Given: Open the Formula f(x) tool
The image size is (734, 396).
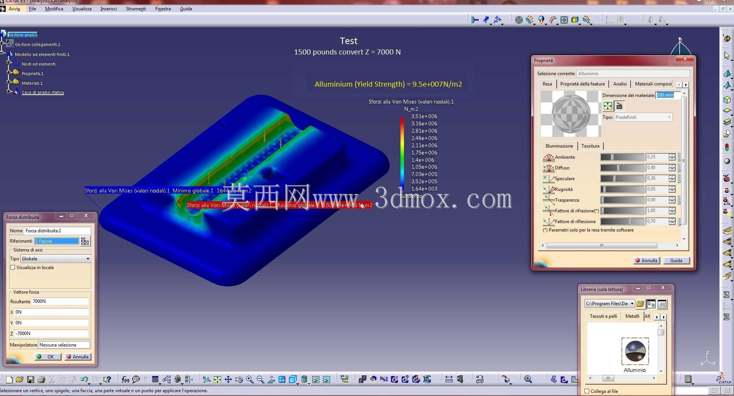Looking at the screenshot, I should click(125, 380).
